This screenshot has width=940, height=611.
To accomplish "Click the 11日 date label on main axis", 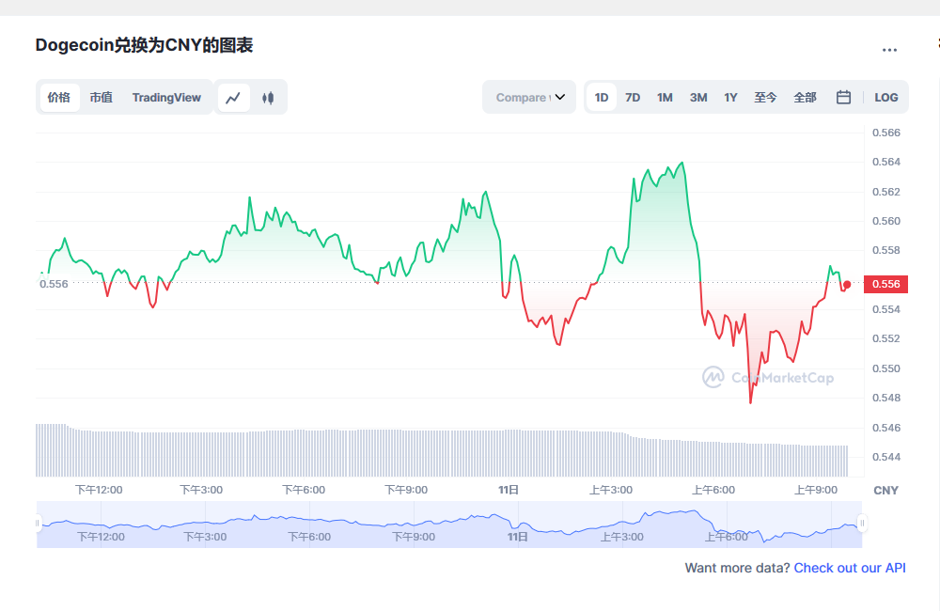I will 509,490.
